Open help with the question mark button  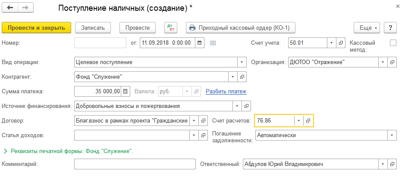coord(390,28)
